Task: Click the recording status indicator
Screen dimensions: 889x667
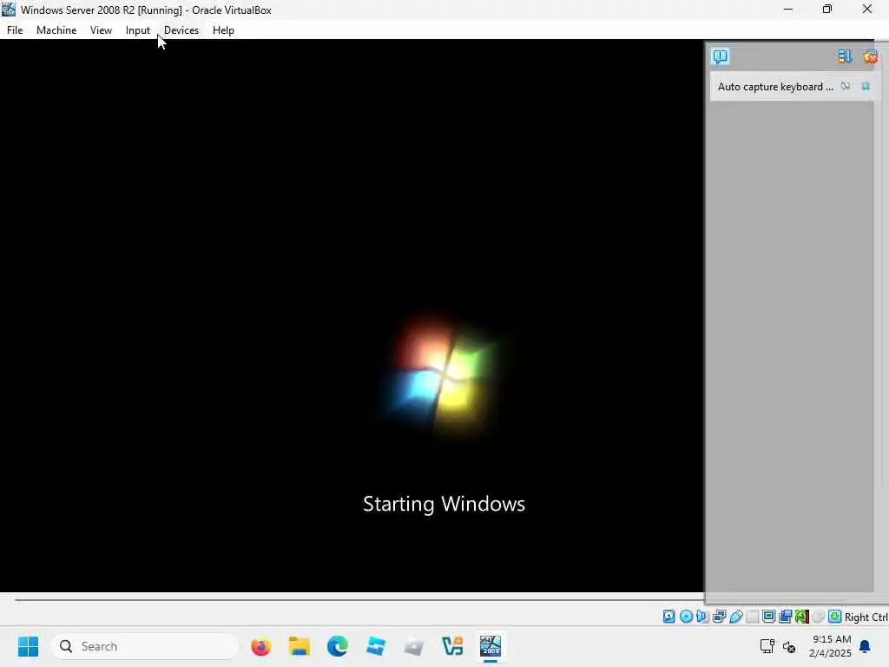Action: click(785, 617)
